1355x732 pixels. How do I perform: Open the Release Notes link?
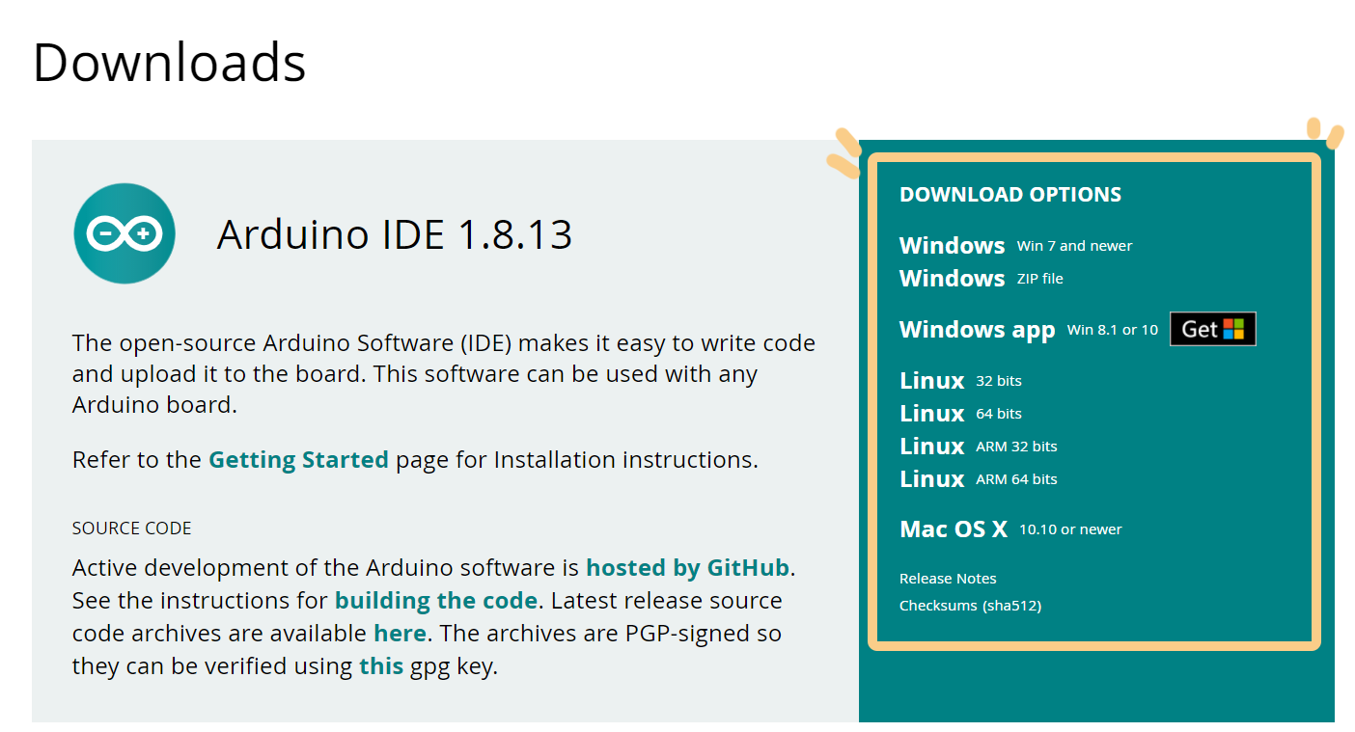click(948, 579)
